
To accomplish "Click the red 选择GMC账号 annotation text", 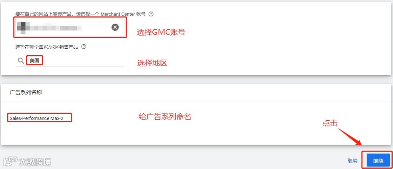I will (161, 32).
